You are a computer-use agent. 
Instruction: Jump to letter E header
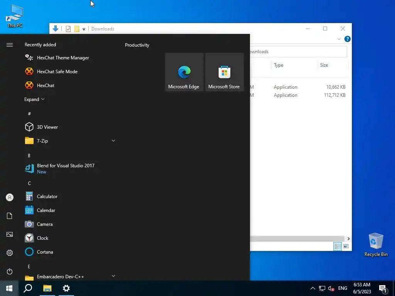pyautogui.click(x=29, y=267)
